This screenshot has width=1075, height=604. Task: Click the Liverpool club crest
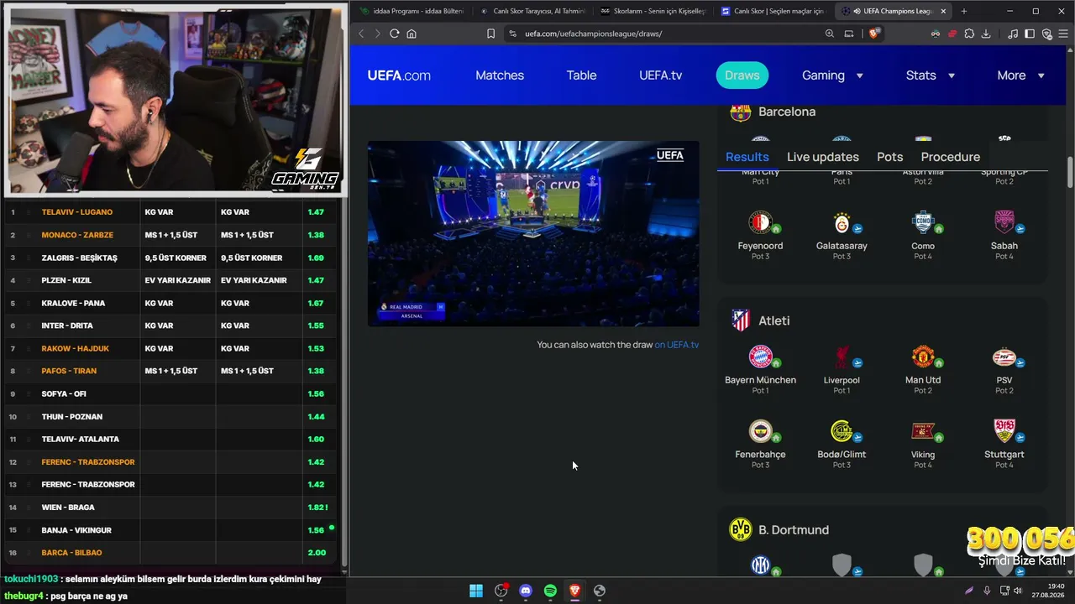click(x=842, y=357)
